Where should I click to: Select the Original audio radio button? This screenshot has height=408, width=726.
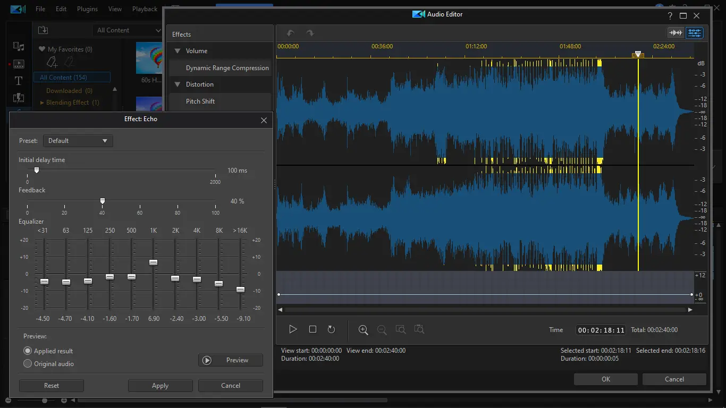pyautogui.click(x=28, y=364)
